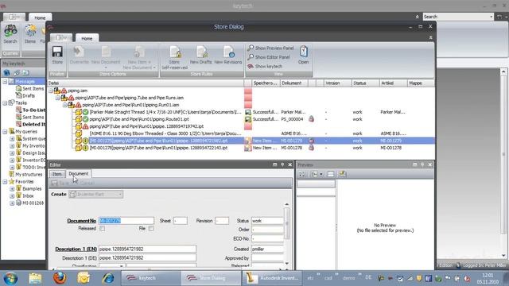The width and height of the screenshot is (509, 286).
Task: Click Show Preview Panel button
Action: click(270, 48)
